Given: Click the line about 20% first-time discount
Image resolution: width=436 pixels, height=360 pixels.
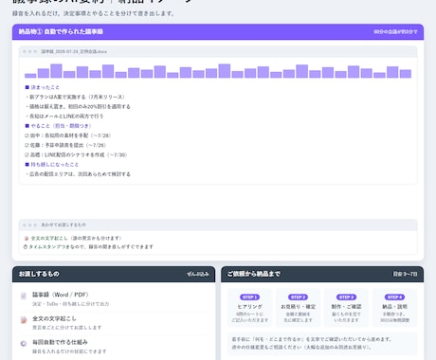Looking at the screenshot, I should click(x=78, y=106).
